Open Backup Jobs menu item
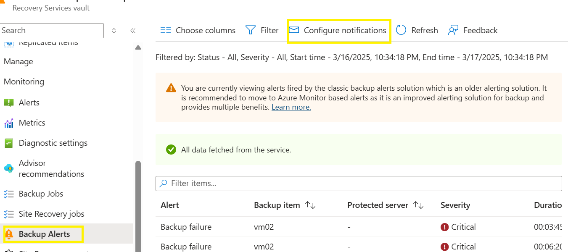The height and width of the screenshot is (252, 568). click(41, 194)
